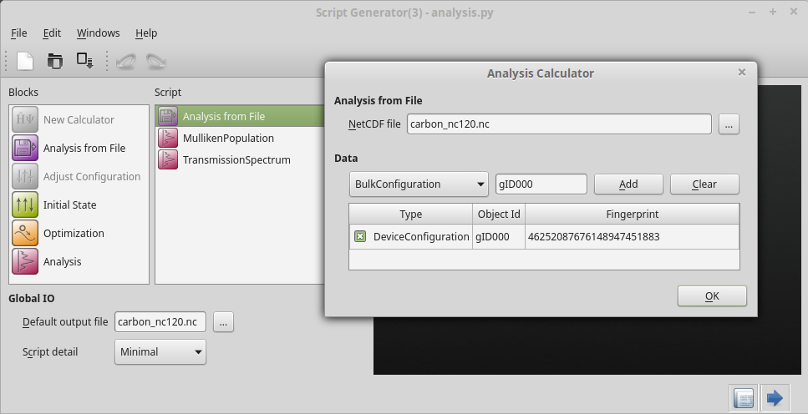Click the Open file toolbar icon

55,60
